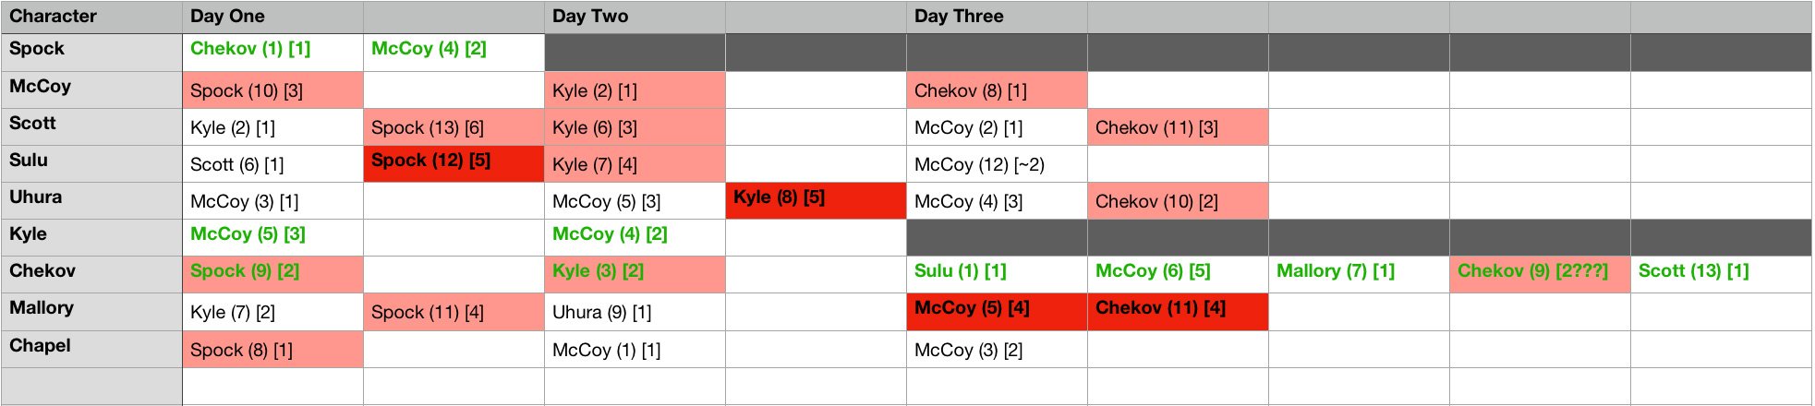Image resolution: width=1815 pixels, height=406 pixels.
Task: Select the Spock (13) [6] cell
Action: [x=453, y=127]
